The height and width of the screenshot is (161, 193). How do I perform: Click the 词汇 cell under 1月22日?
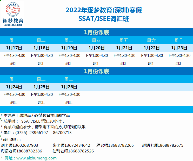(151, 63)
